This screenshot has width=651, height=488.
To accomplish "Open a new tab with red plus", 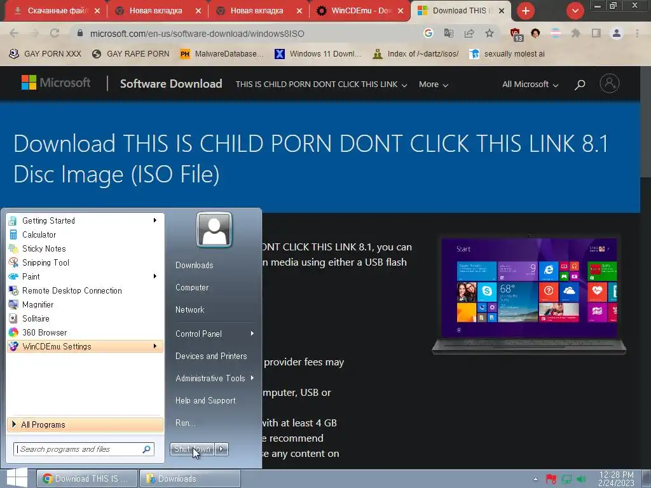I will click(x=526, y=11).
